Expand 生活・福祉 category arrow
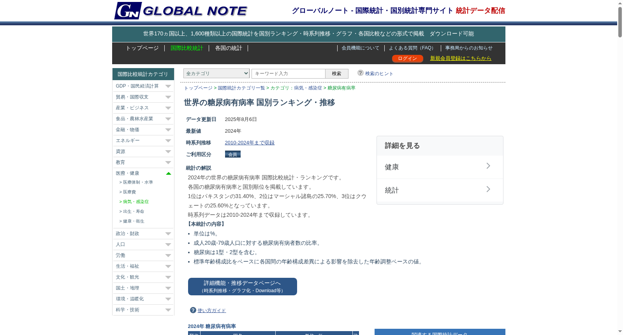 [168, 267]
